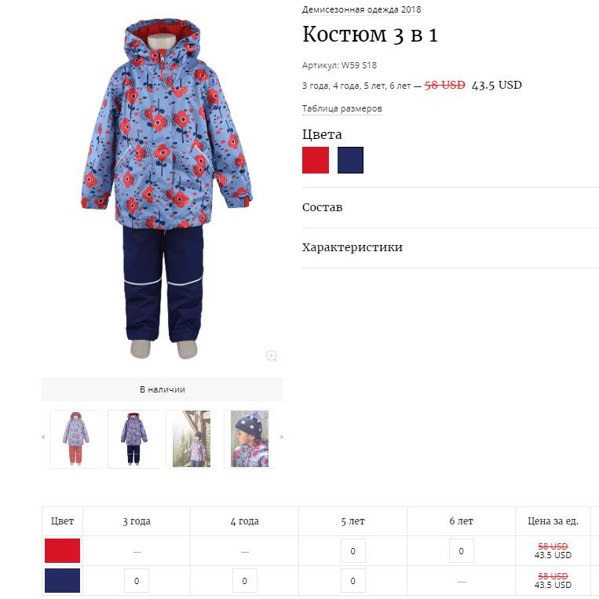Click the В наличии availability bar

tap(163, 389)
